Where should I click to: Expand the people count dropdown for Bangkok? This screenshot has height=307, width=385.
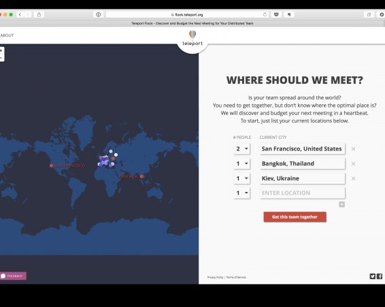click(242, 163)
